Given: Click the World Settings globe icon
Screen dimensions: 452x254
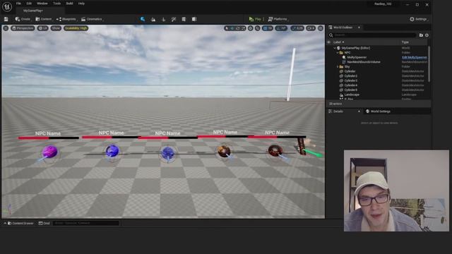Looking at the screenshot, I should pos(367,111).
